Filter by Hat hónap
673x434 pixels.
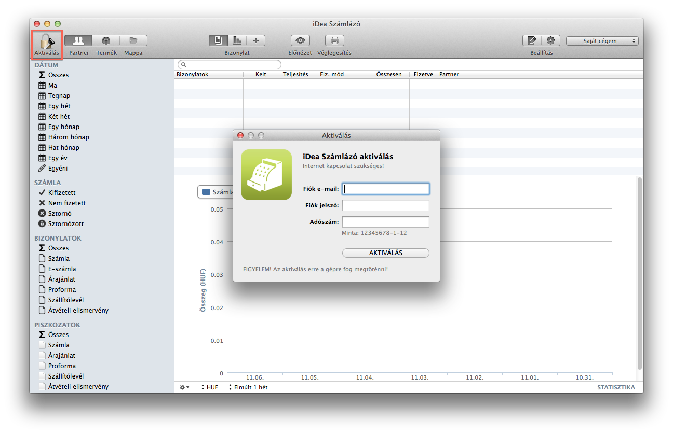pos(59,148)
